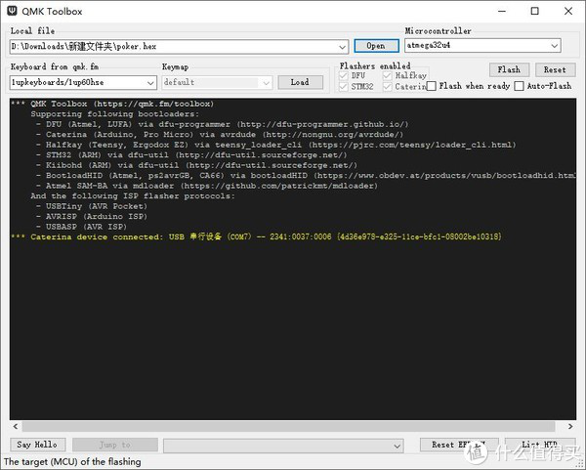Expand the dropdown beside Jump to

pyautogui.click(x=397, y=446)
